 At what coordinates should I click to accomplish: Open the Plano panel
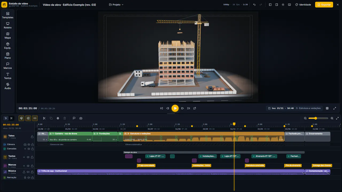(7, 56)
